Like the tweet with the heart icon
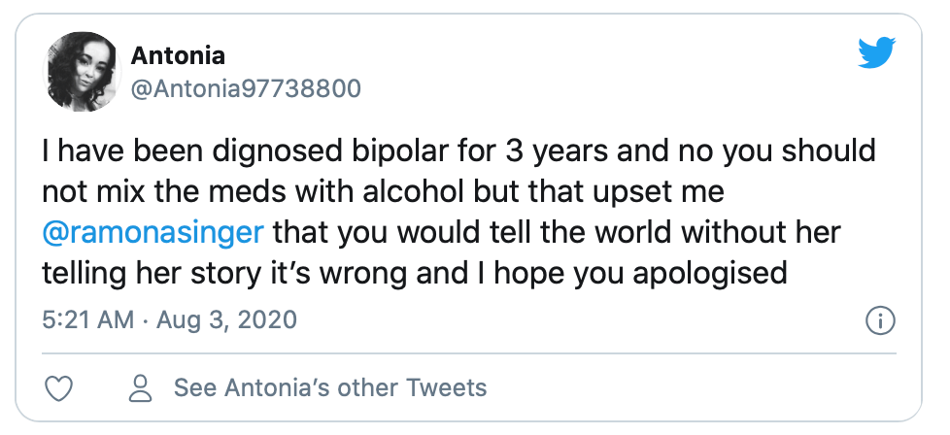This screenshot has width=950, height=435. [x=60, y=389]
